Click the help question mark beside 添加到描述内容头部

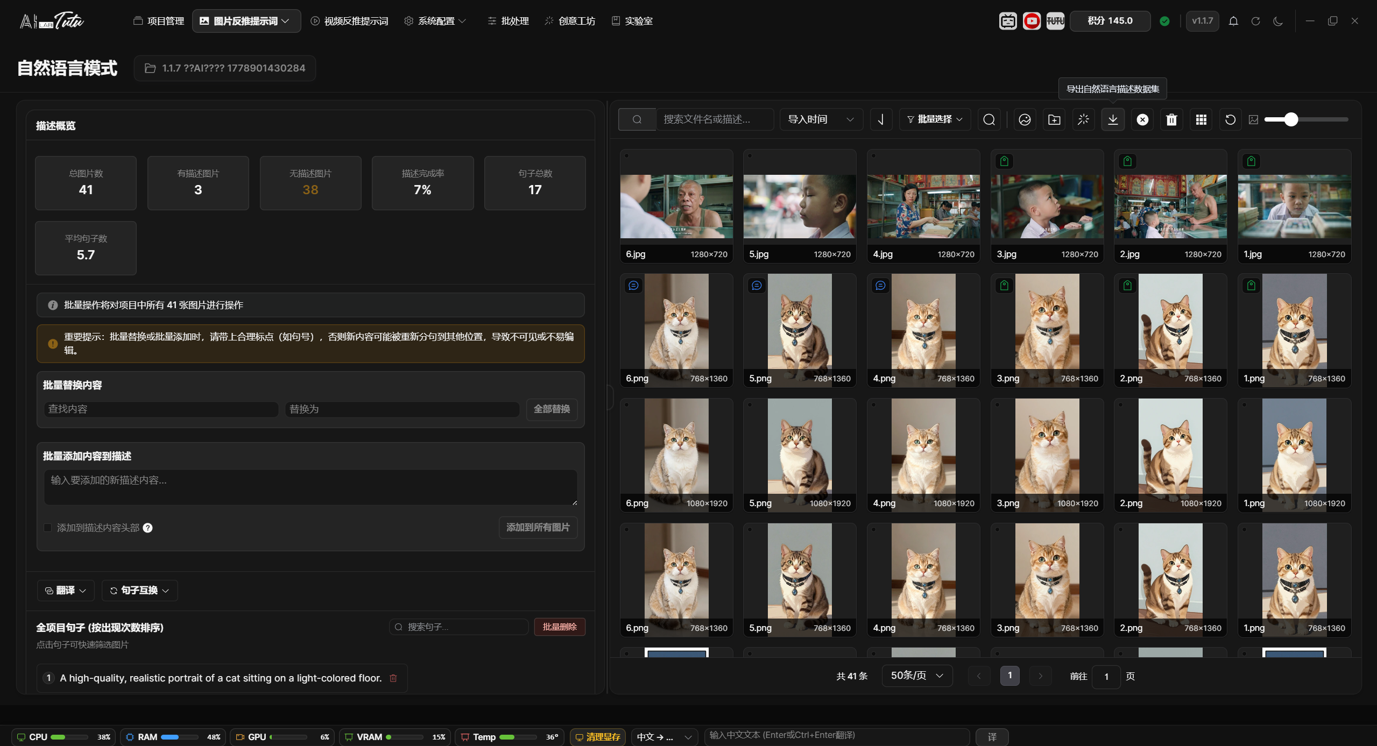point(147,528)
